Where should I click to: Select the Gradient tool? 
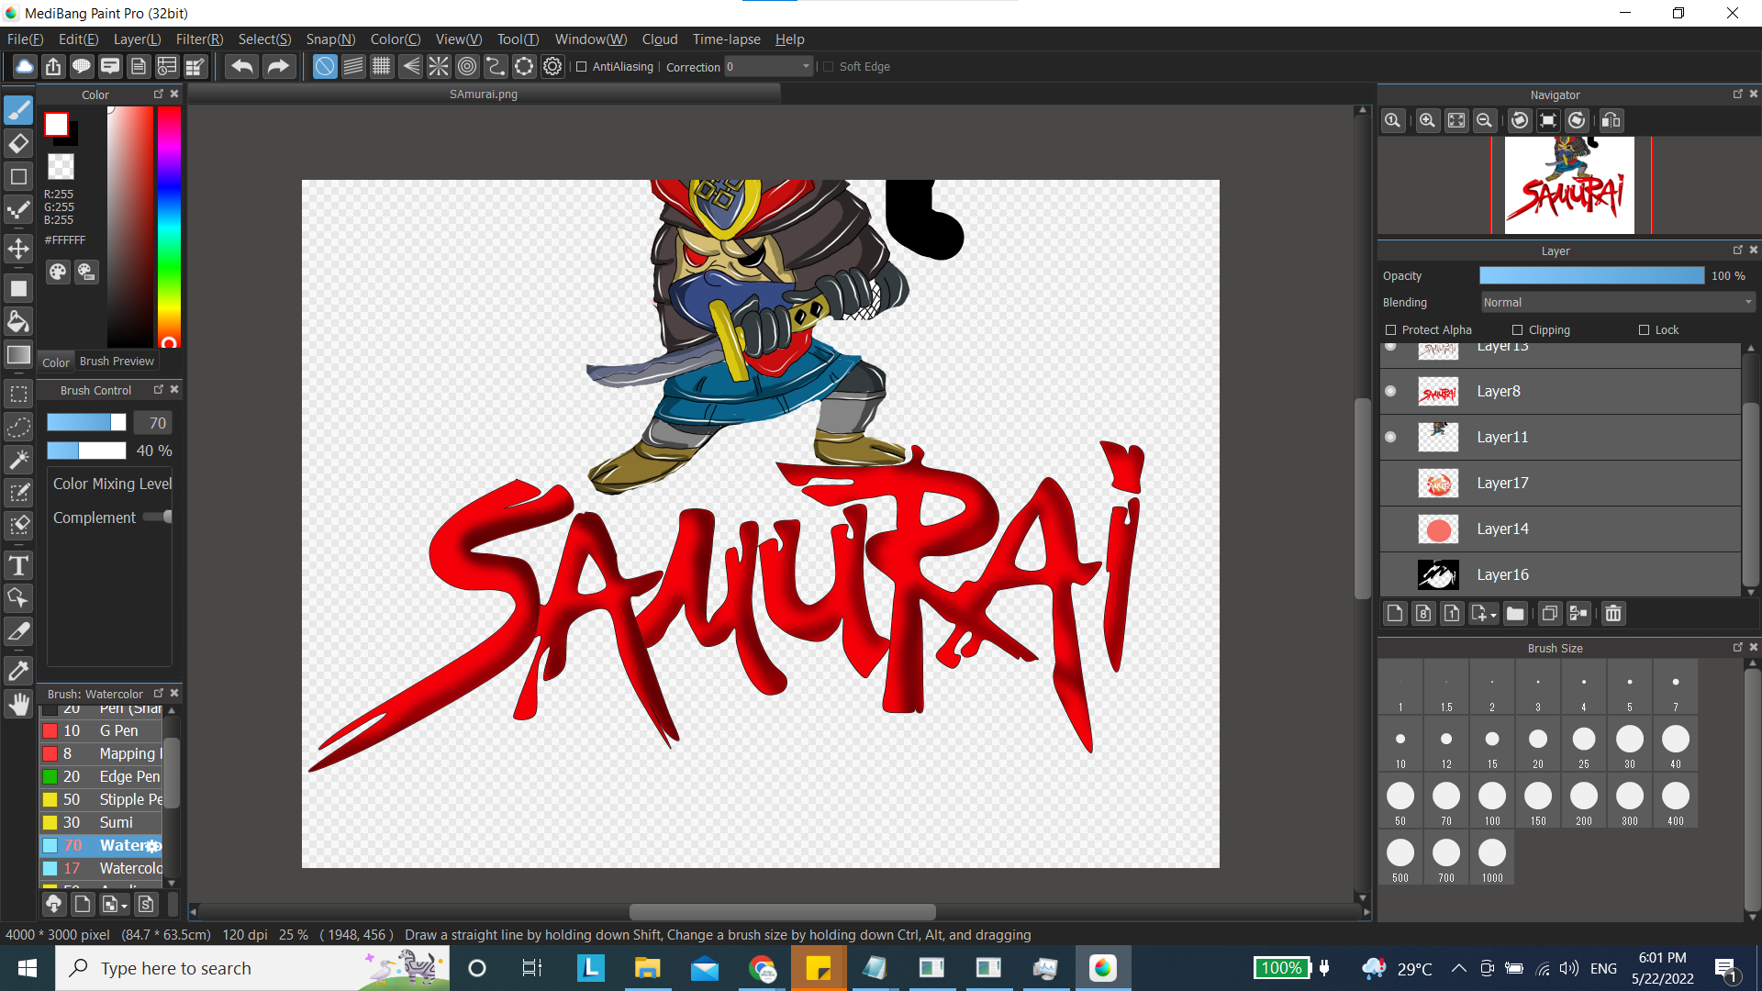[x=18, y=355]
